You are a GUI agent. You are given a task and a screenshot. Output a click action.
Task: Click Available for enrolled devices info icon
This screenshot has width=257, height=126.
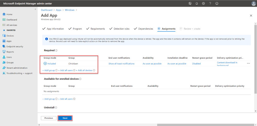pyautogui.click(x=80, y=79)
